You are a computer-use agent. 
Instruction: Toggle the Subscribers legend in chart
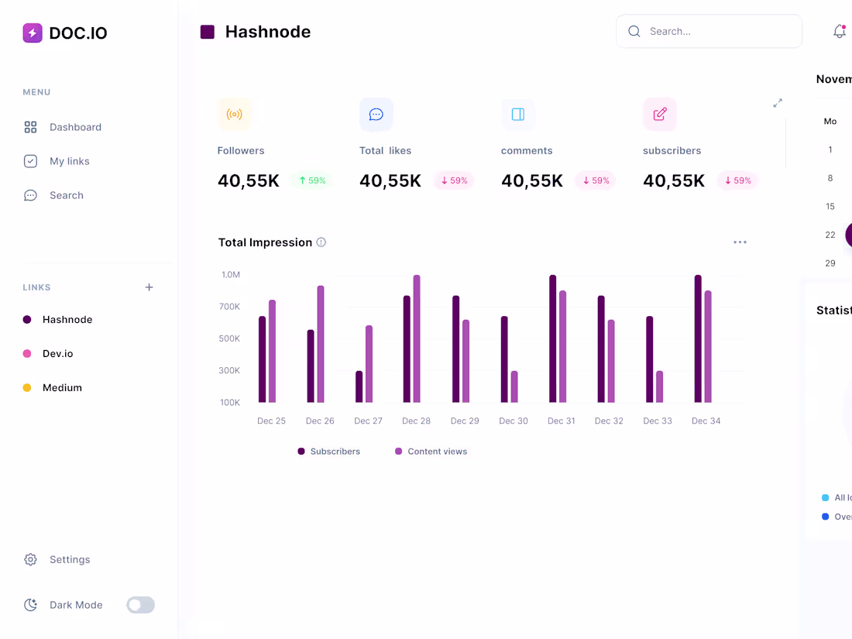(328, 451)
